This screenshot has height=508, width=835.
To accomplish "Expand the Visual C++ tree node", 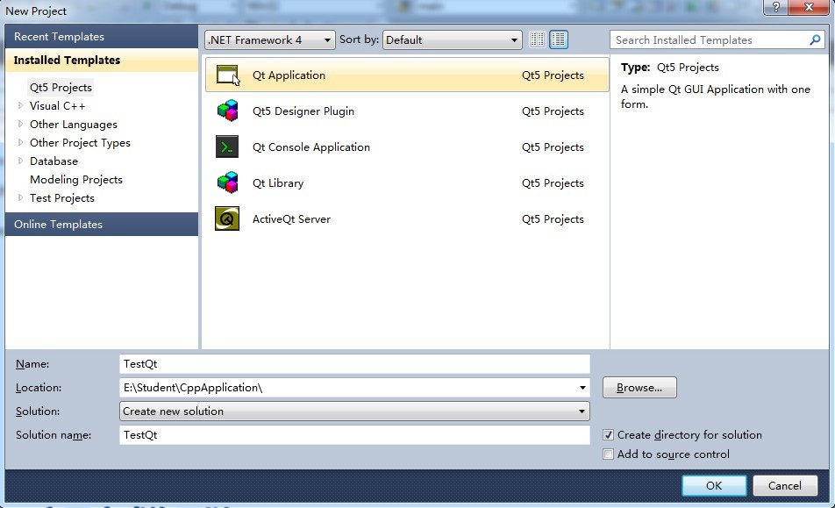I will 21,105.
